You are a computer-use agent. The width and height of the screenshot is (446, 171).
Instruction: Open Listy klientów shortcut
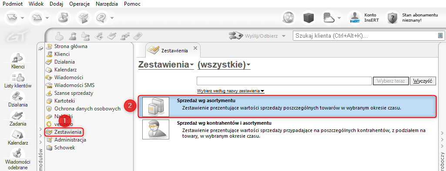click(x=18, y=80)
